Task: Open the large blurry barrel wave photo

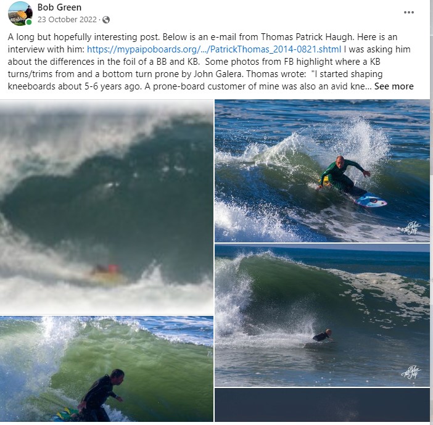Action: (107, 207)
